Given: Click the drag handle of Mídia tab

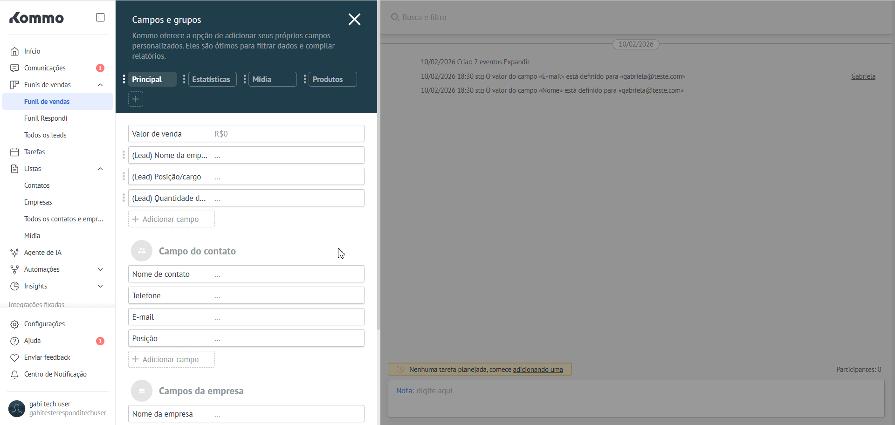Looking at the screenshot, I should pos(244,79).
